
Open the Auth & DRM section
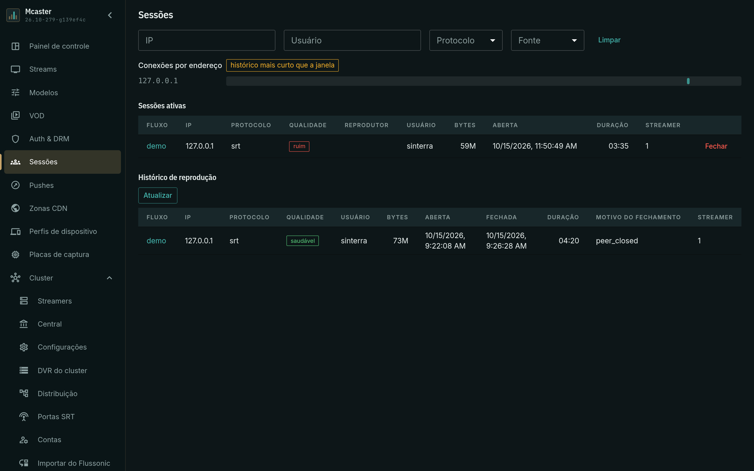(62, 139)
